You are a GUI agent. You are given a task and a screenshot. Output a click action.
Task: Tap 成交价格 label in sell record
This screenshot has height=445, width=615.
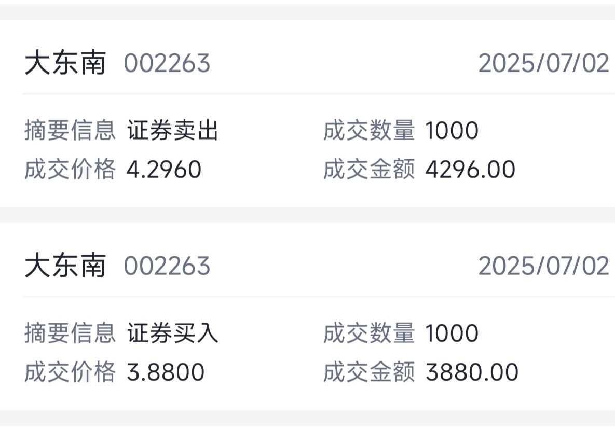tap(70, 170)
